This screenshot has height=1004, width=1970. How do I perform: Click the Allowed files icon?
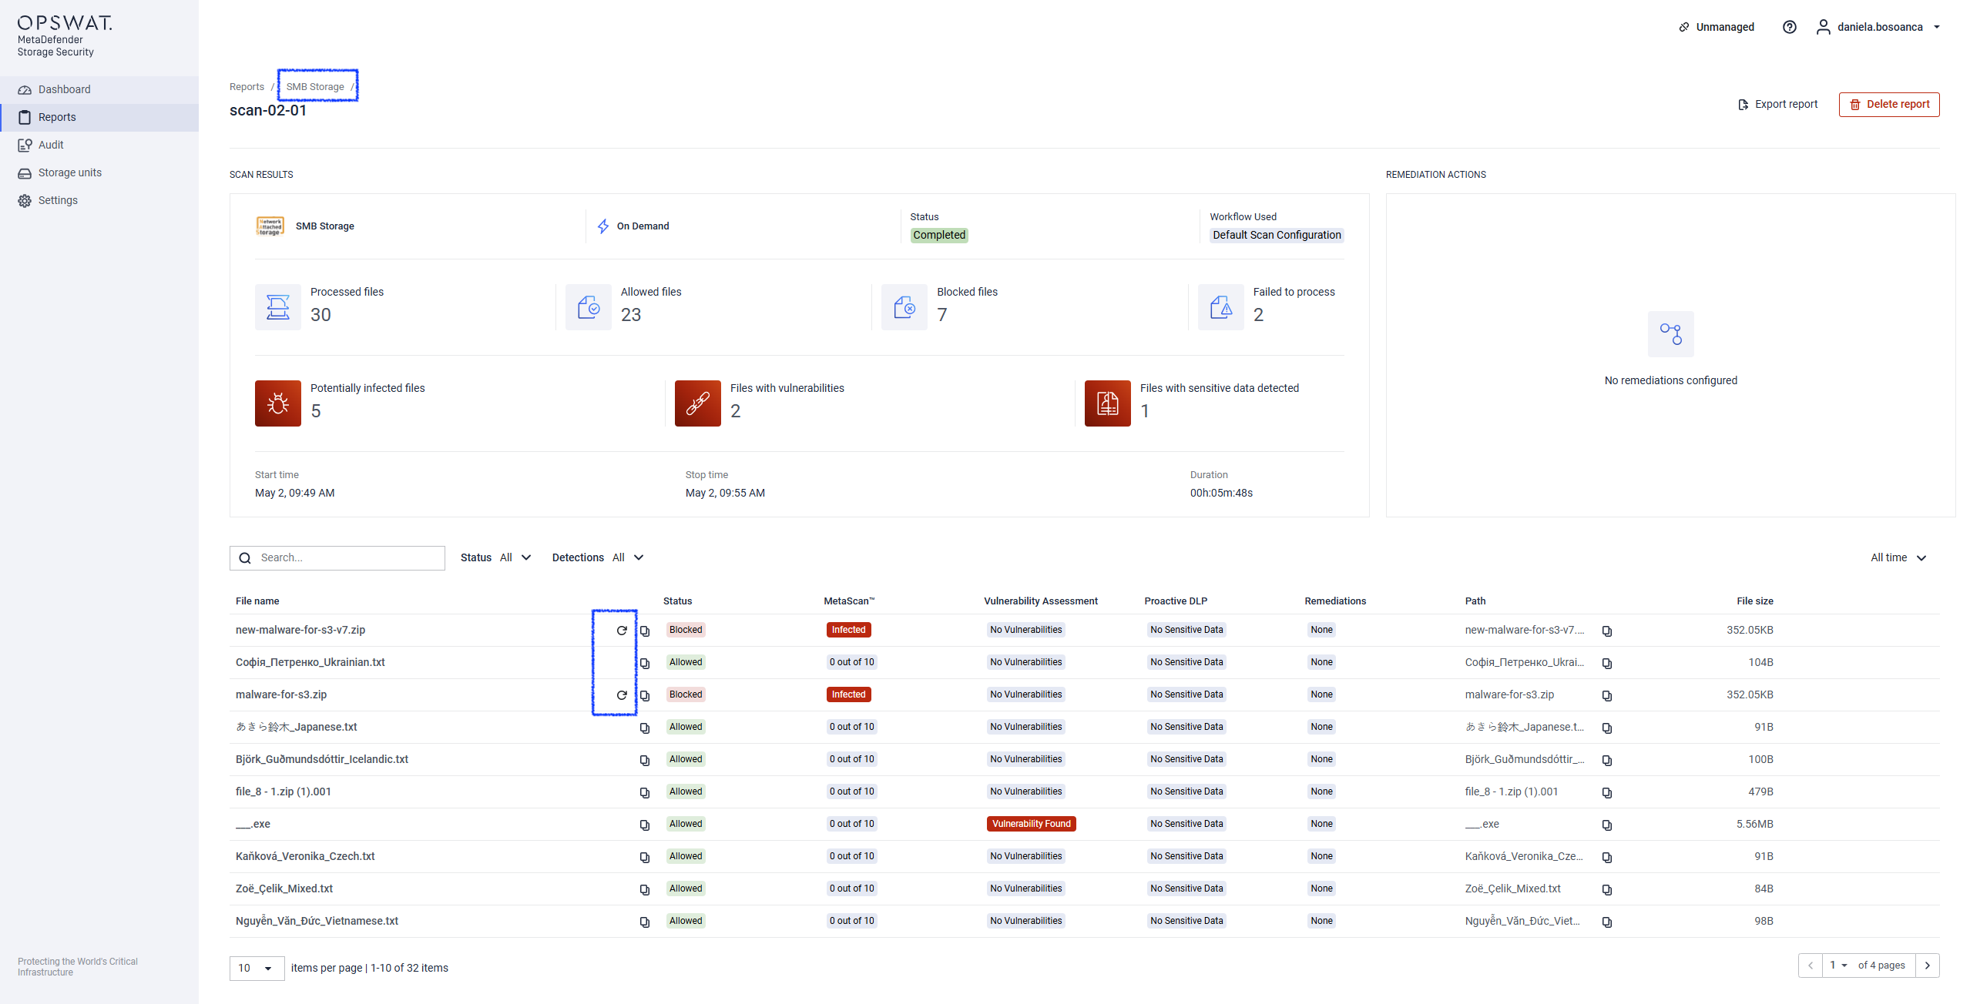(589, 306)
